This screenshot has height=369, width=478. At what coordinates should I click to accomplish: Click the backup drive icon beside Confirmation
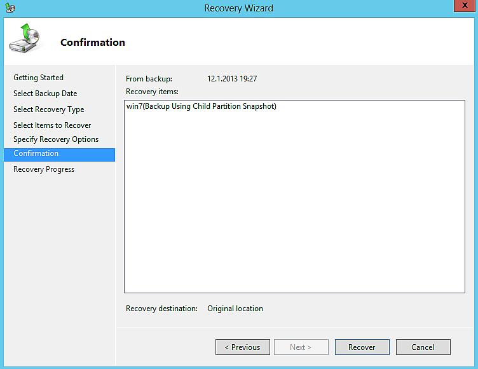tap(25, 38)
